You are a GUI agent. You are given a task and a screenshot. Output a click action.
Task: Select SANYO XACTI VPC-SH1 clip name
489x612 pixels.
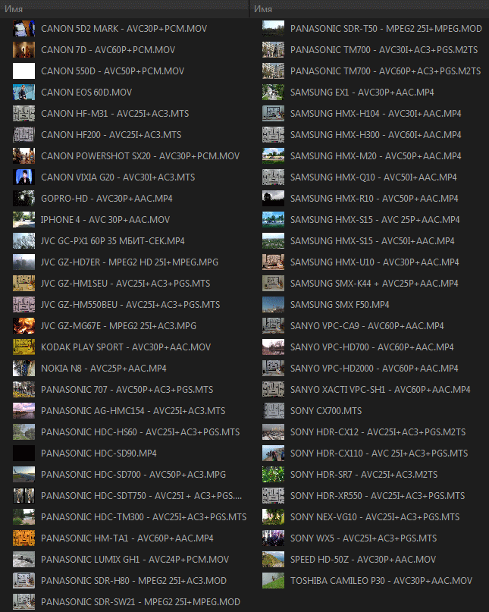click(381, 390)
